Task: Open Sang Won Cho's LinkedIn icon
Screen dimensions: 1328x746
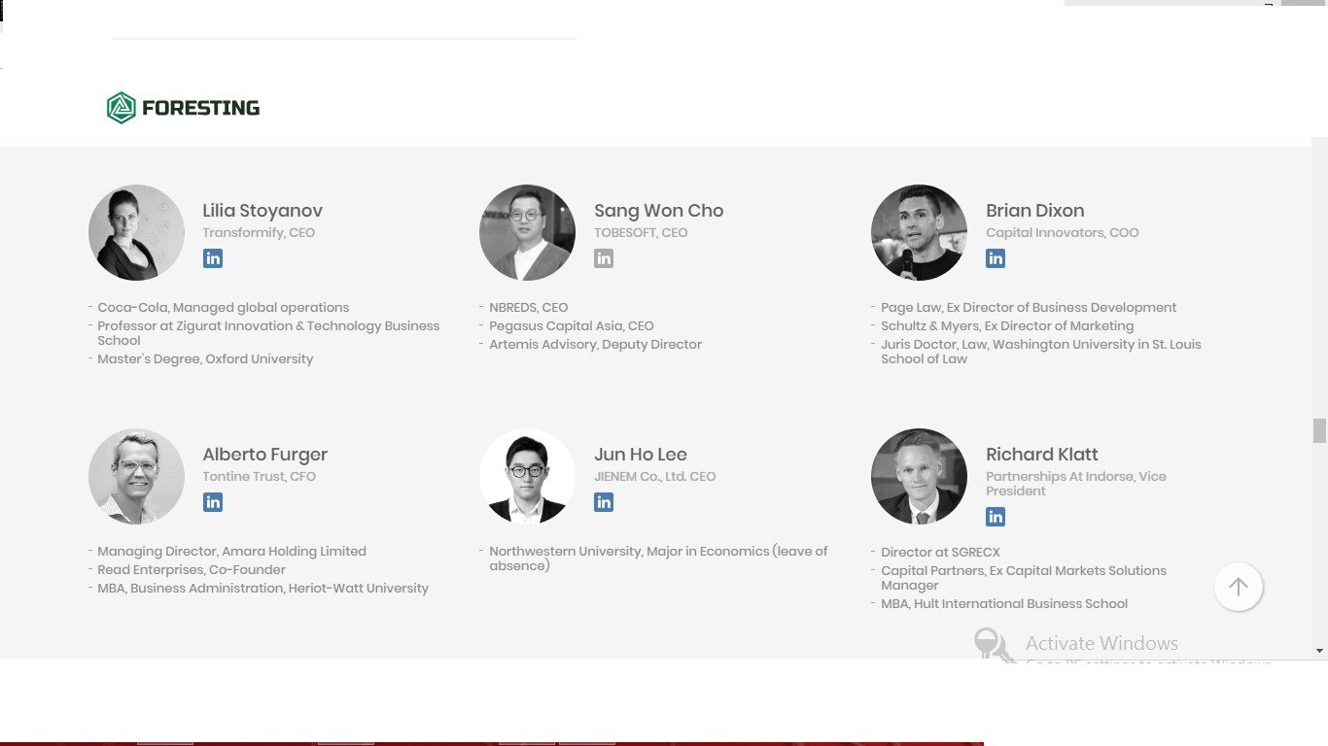Action: [604, 258]
